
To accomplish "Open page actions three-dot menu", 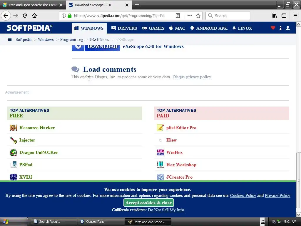I will coord(190,16).
